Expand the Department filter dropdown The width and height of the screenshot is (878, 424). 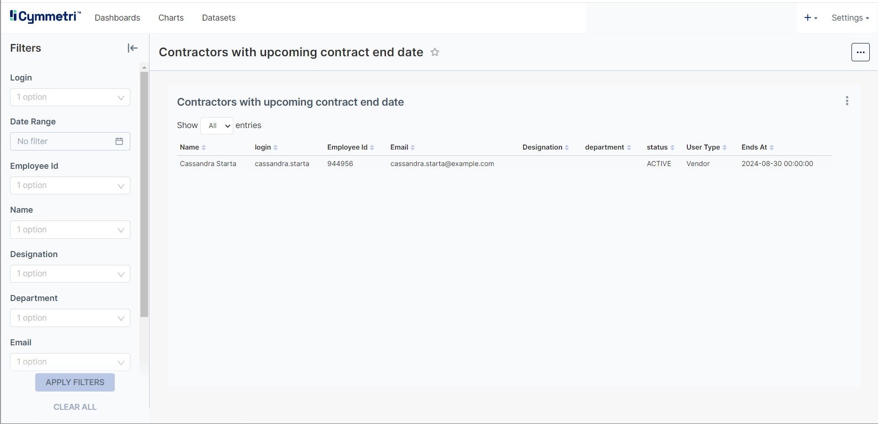70,318
